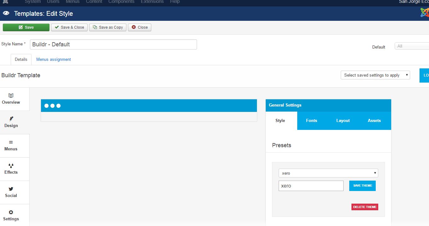Click the Overview book icon in sidebar
Screen dimensions: 429x226
[11, 96]
